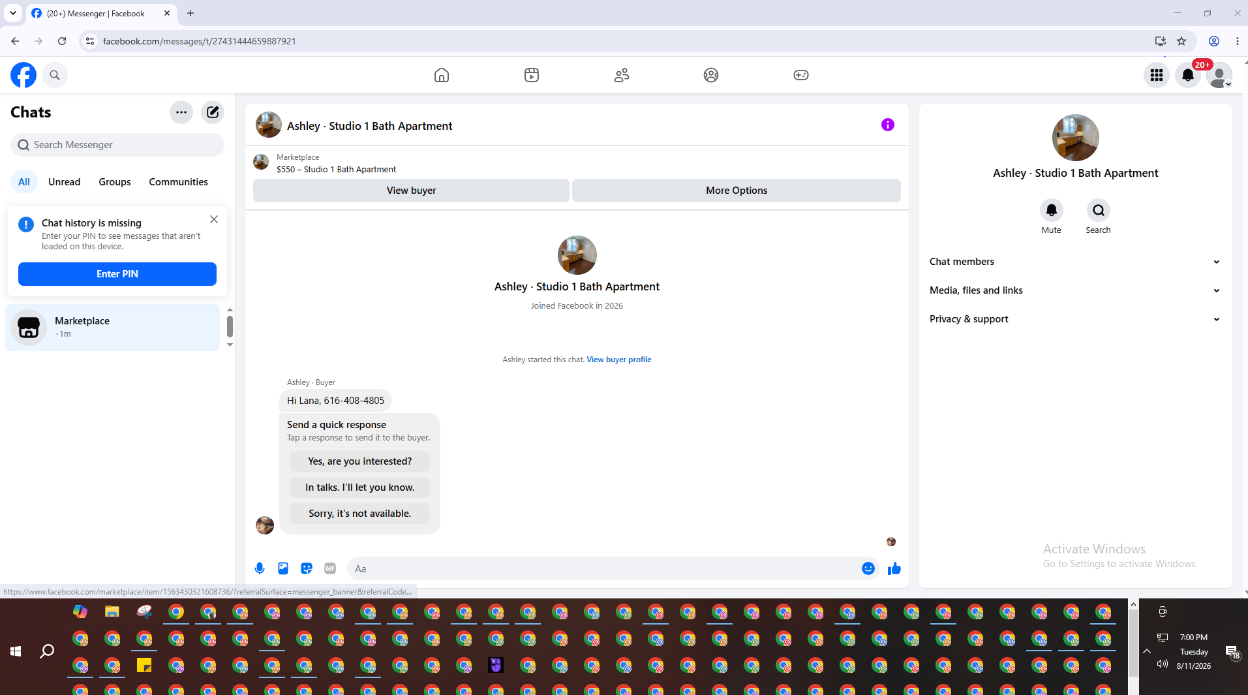
Task: Click the Install app icon in address bar
Action: (1160, 41)
